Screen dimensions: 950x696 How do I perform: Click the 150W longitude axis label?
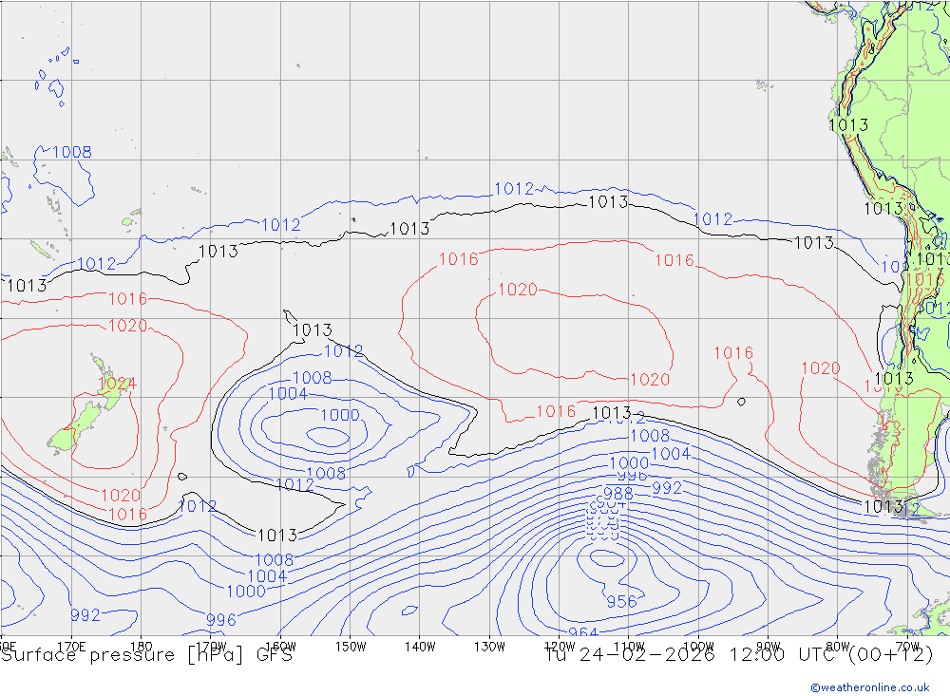[351, 647]
